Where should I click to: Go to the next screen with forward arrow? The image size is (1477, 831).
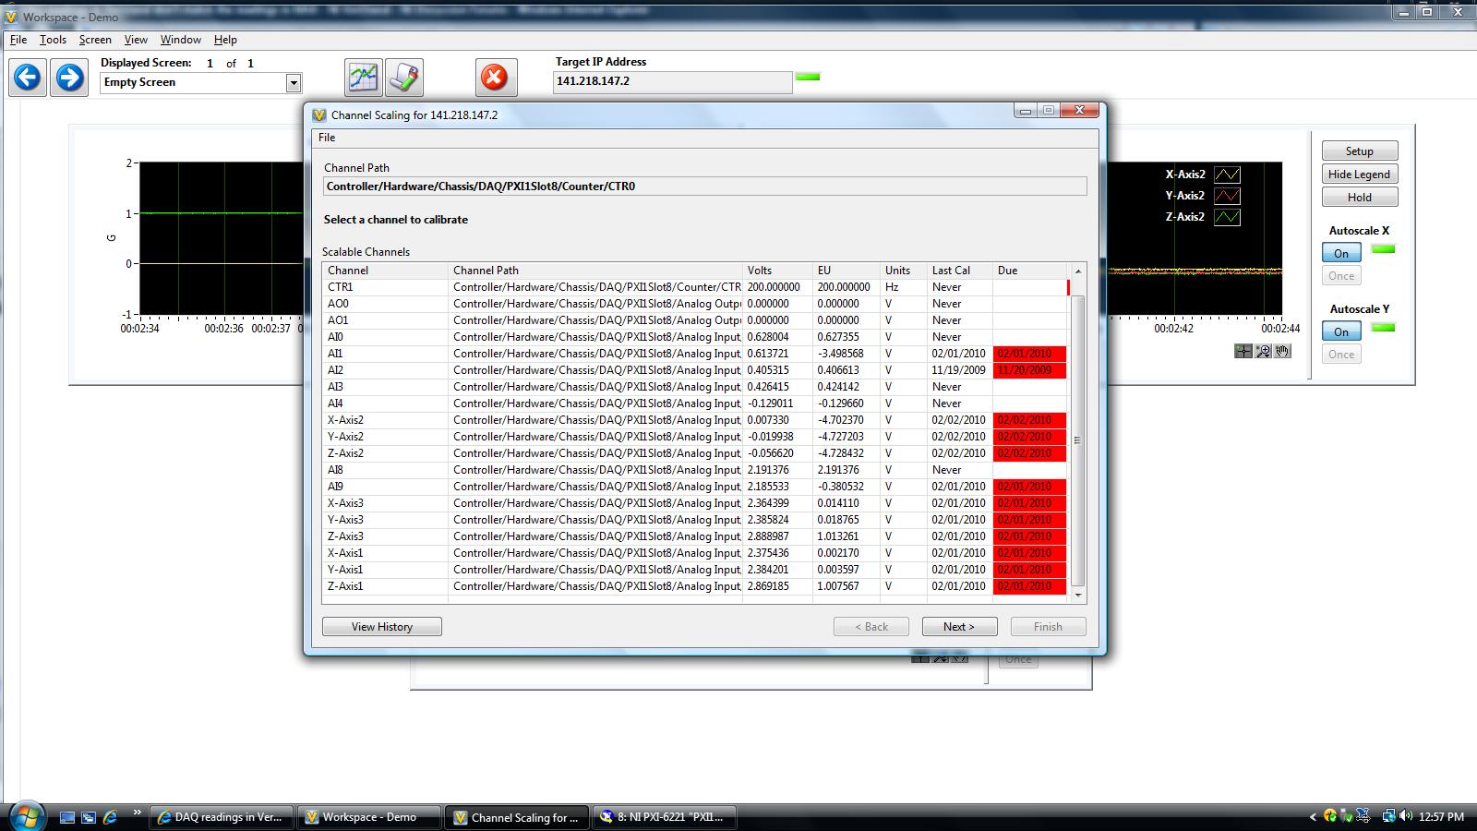(x=69, y=78)
